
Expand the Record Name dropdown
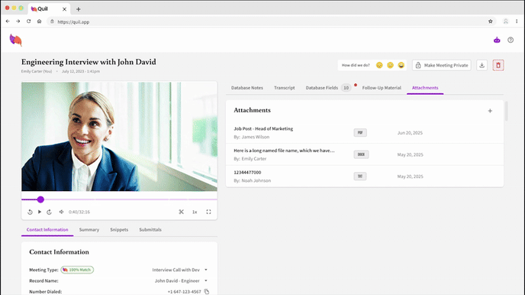206,281
